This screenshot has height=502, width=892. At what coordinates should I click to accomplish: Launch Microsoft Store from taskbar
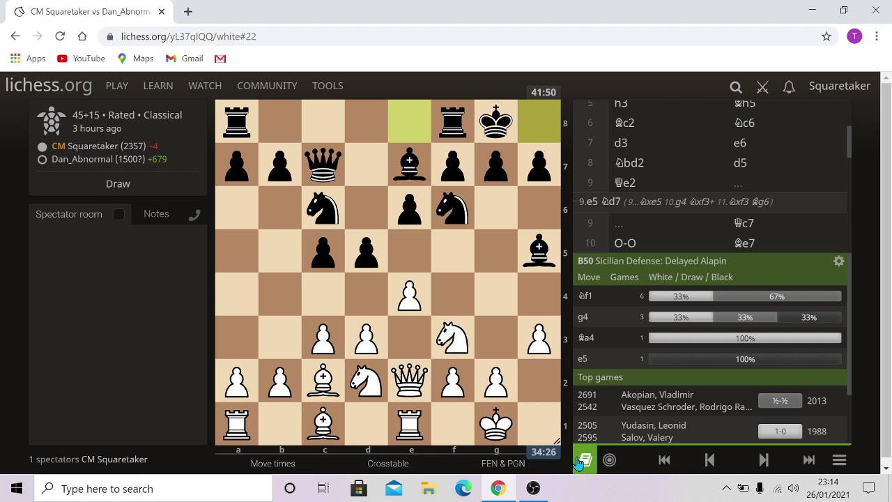358,489
